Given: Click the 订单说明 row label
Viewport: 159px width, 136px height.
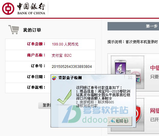Looking at the screenshot, I should coord(36,87).
